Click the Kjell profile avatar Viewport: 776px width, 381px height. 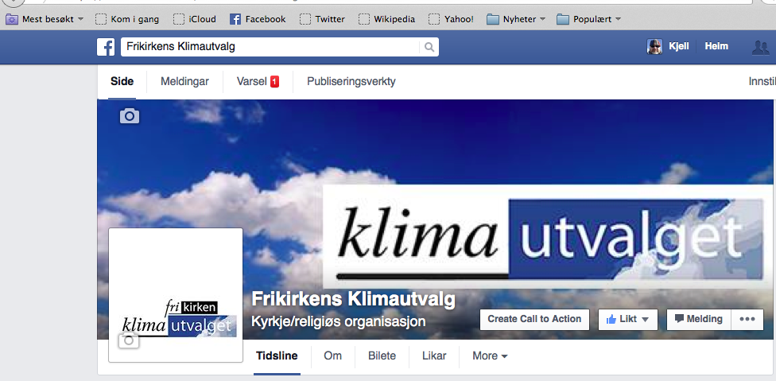point(654,46)
